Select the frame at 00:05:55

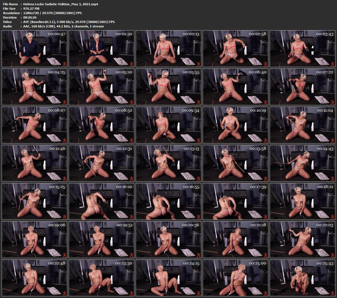(x=169, y=87)
